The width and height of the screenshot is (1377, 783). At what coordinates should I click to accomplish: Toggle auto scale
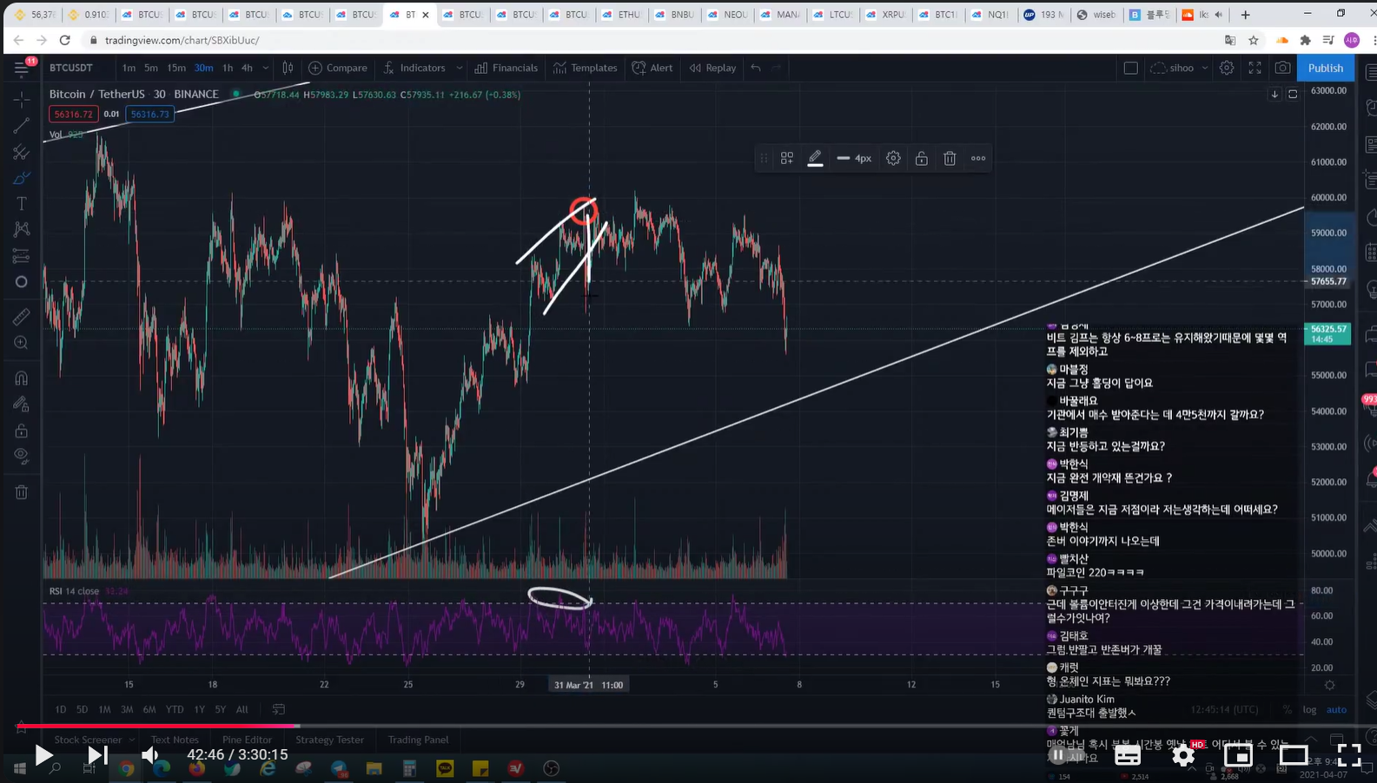[1336, 709]
